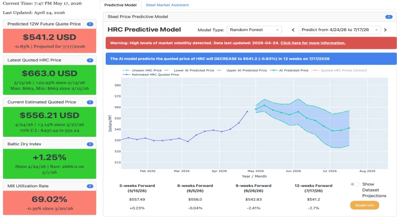Click the +1.25% Baltic Dry Index card
The width and height of the screenshot is (397, 217).
50,164
